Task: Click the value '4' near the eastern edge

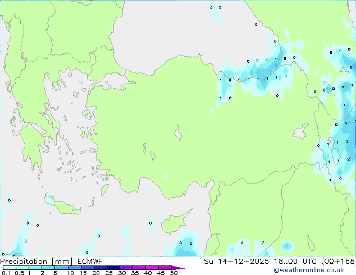Action: [346, 123]
